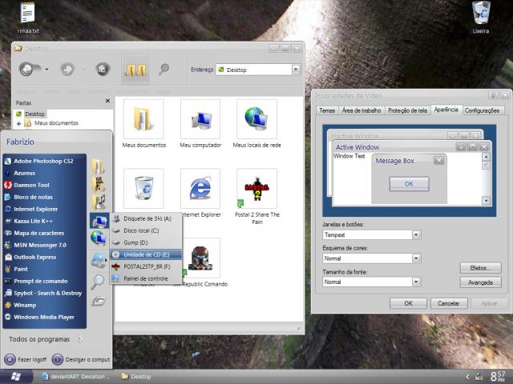Image resolution: width=513 pixels, height=384 pixels.
Task: Select Gump (D:) drive in submenu
Action: [x=146, y=242]
